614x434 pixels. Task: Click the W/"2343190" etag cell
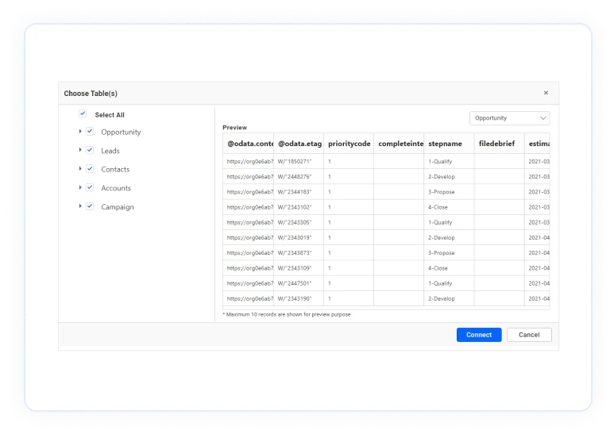coord(299,298)
